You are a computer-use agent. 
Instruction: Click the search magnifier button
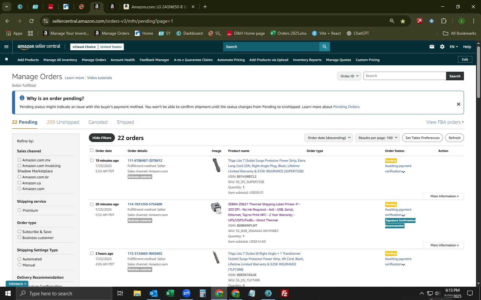pyautogui.click(x=324, y=47)
